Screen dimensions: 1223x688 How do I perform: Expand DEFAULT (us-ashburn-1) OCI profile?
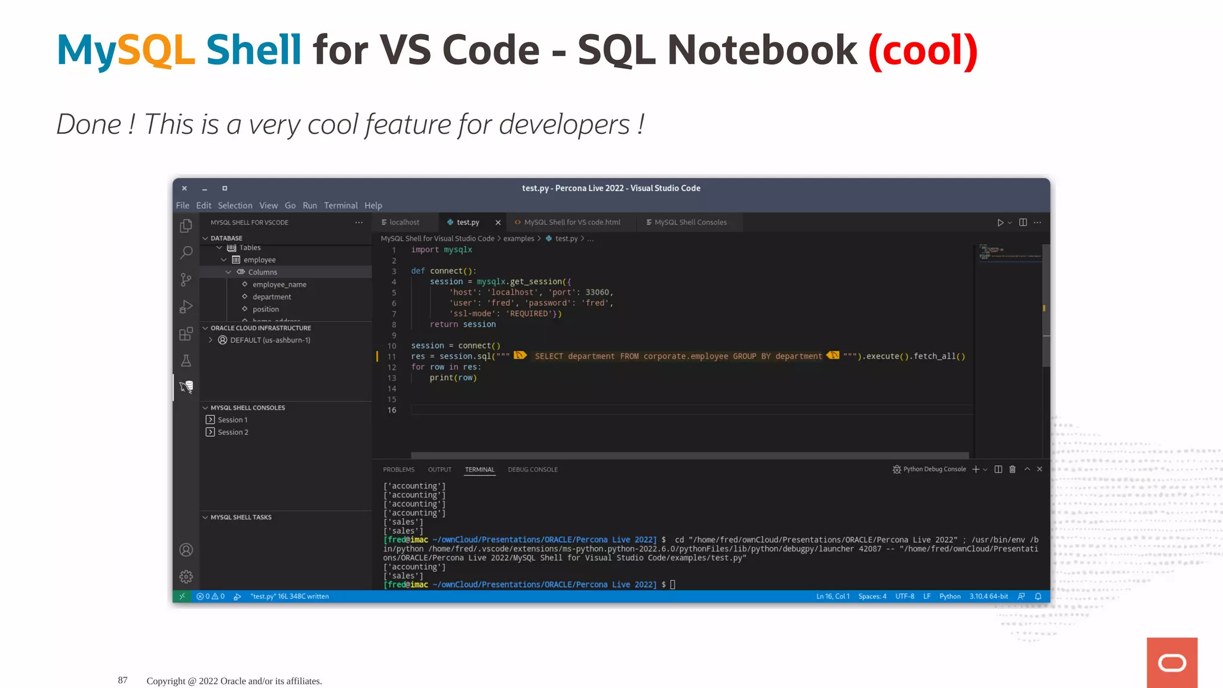[x=210, y=340]
